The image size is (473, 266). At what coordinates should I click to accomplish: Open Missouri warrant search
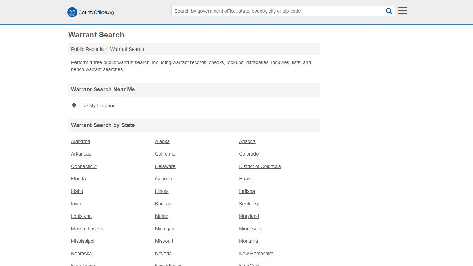coord(164,241)
